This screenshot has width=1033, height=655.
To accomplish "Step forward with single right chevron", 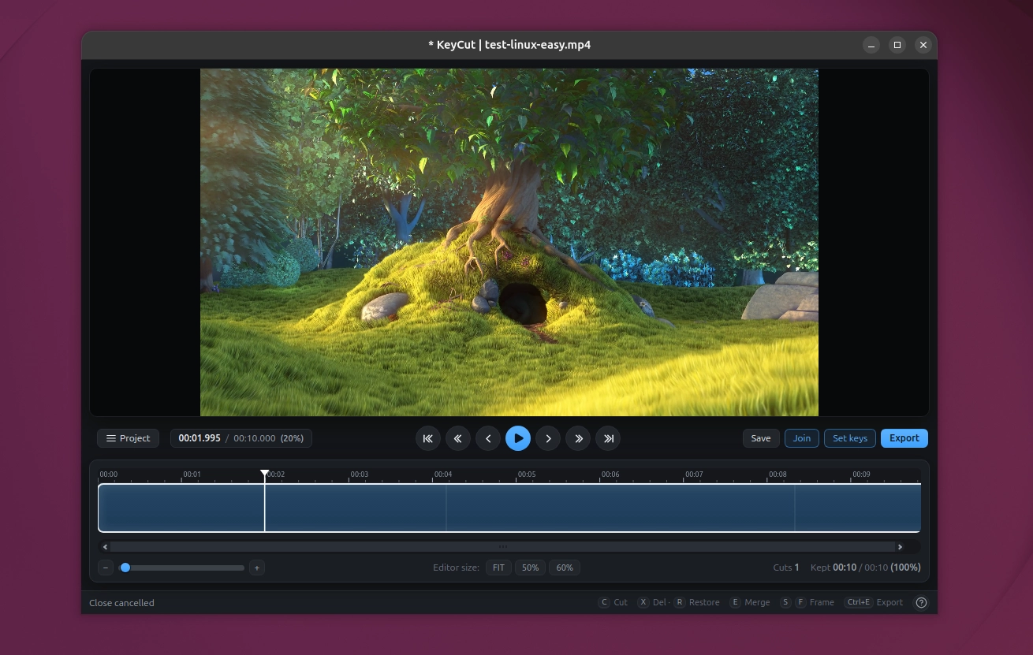I will tap(548, 438).
